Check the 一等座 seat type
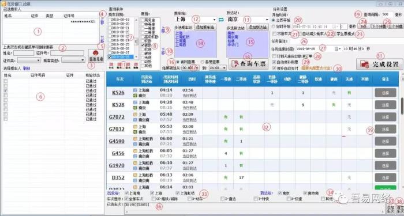 [x=143, y=28]
